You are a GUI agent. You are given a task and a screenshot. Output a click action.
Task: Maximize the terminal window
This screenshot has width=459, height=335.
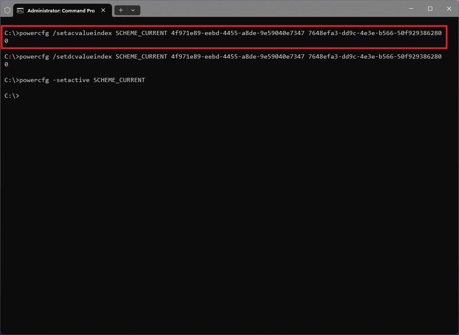[x=429, y=9]
